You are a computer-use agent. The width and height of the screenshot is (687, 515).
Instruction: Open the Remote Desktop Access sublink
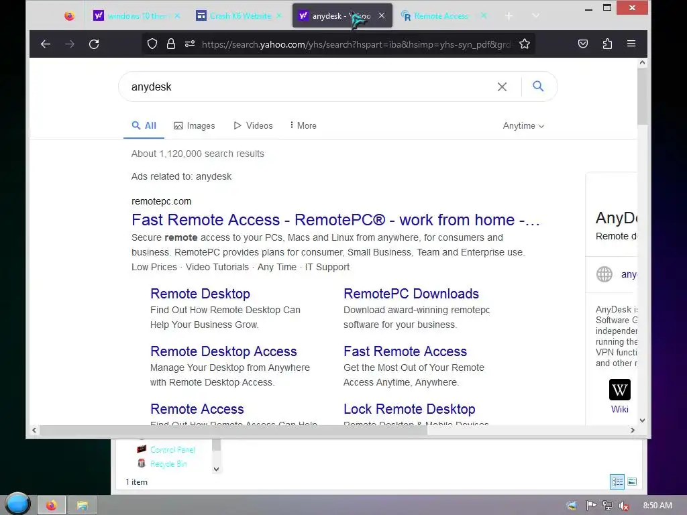pos(223,351)
